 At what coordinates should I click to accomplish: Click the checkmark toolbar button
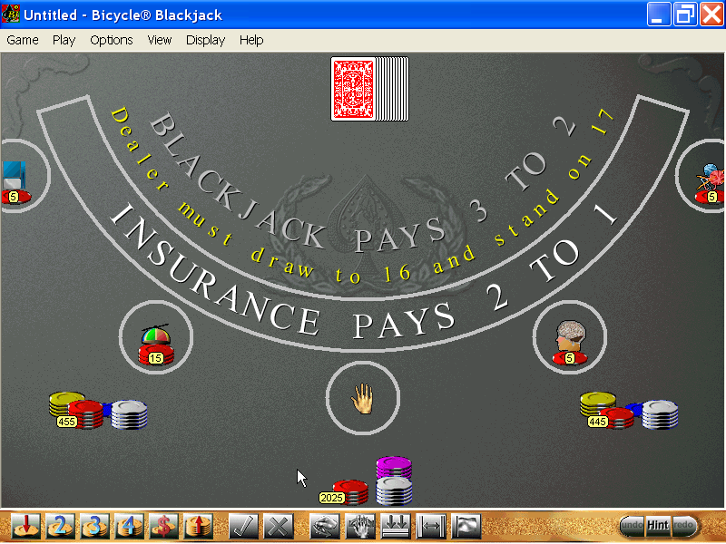[243, 526]
